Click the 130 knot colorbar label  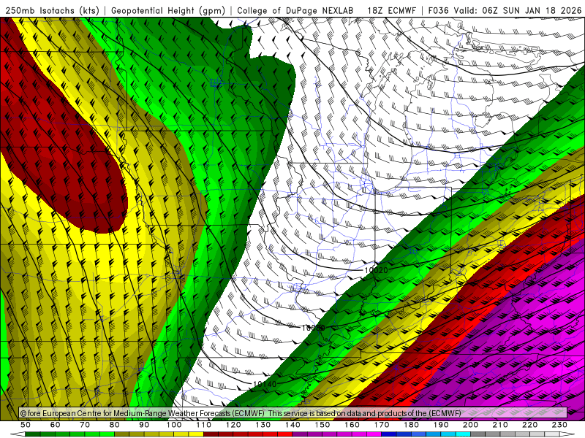pyautogui.click(x=263, y=425)
